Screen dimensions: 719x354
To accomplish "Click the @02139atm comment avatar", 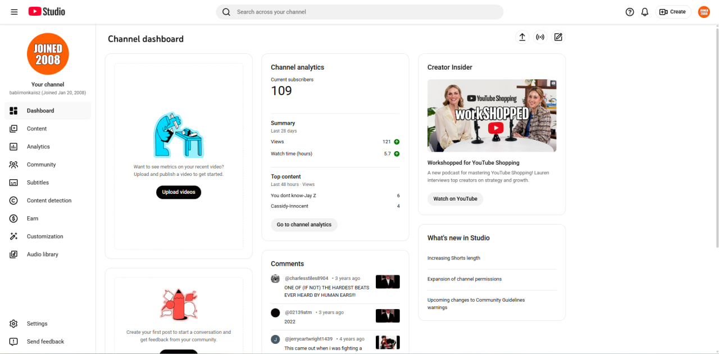I will (275, 313).
